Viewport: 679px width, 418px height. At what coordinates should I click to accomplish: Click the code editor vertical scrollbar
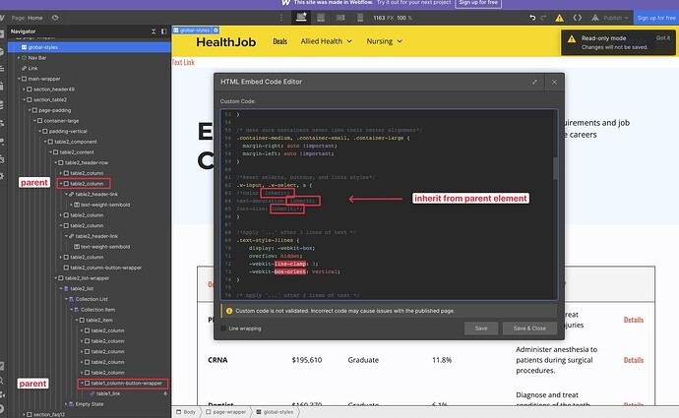click(x=555, y=168)
